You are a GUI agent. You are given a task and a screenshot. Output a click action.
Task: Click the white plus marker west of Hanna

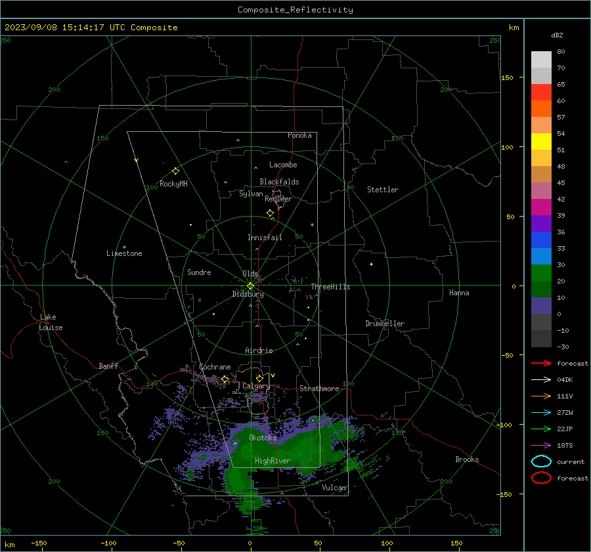[x=371, y=264]
